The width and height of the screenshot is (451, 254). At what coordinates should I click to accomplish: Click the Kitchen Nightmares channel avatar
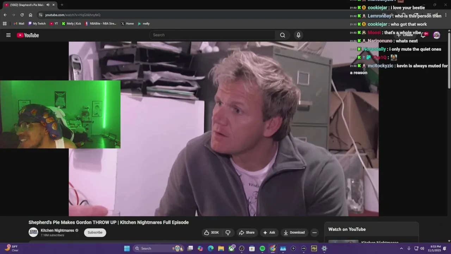(x=33, y=232)
